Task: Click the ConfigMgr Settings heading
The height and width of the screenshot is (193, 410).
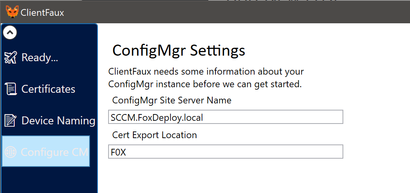Action: (x=179, y=51)
